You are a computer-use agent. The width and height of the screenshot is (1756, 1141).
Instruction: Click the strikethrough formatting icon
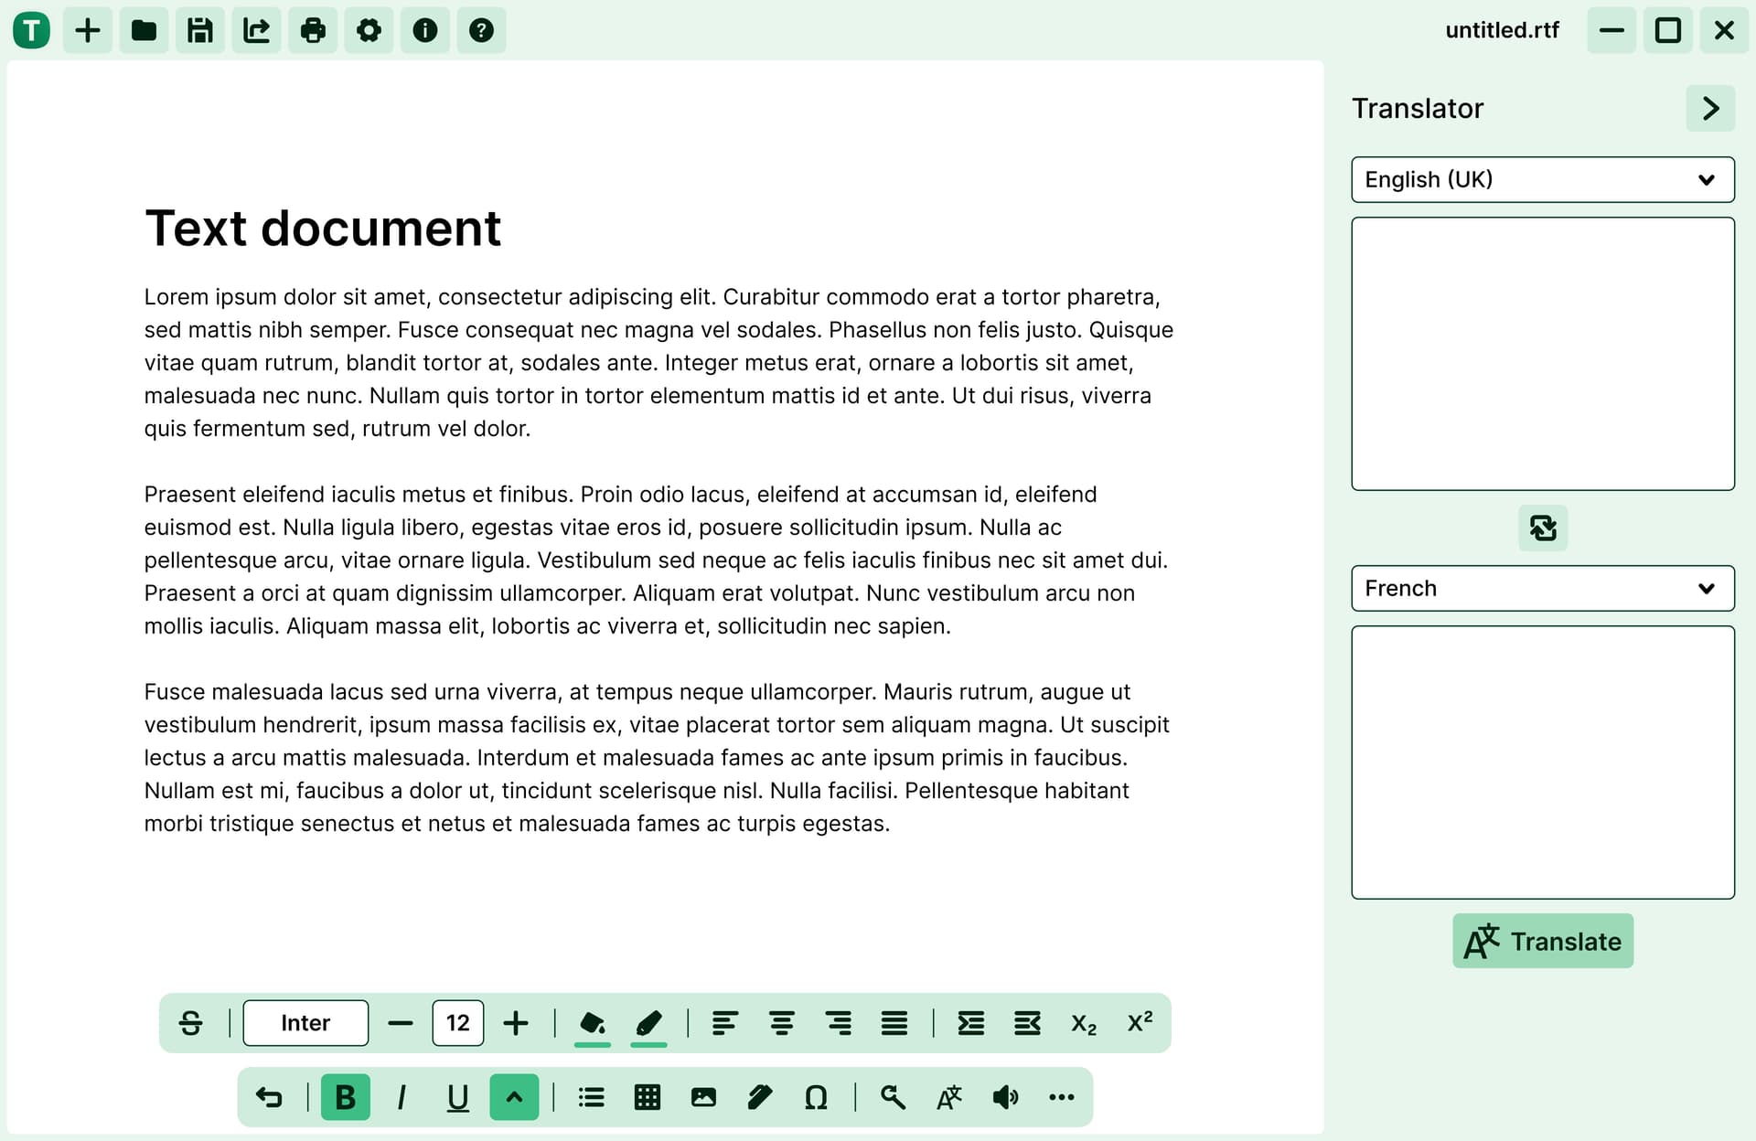coord(190,1022)
